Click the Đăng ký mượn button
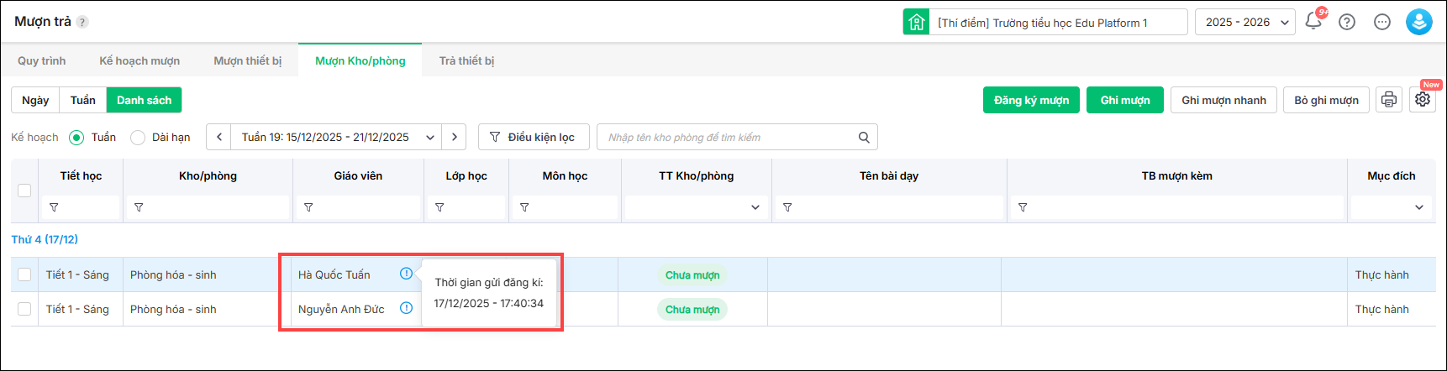1447x371 pixels. pyautogui.click(x=1031, y=100)
